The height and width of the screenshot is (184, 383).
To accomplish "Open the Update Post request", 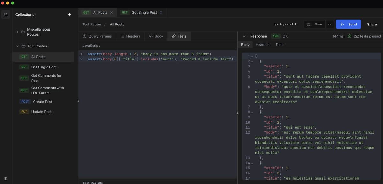I will (43, 112).
